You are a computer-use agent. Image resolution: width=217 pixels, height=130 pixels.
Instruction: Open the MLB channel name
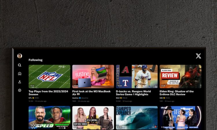point(118,98)
